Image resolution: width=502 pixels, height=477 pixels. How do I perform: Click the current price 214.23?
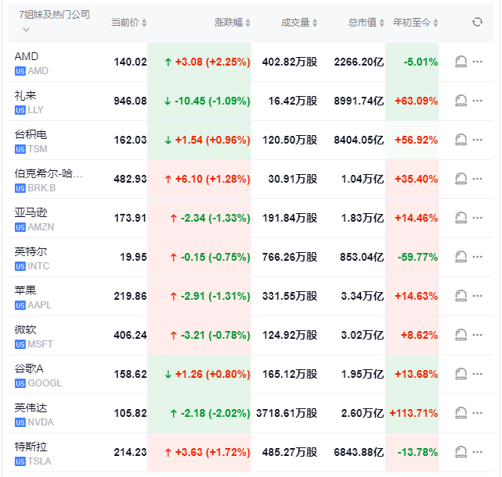(x=130, y=452)
